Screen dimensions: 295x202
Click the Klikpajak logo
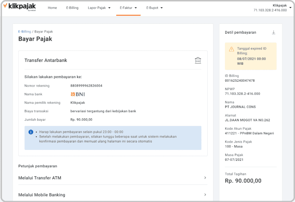(x=20, y=7)
